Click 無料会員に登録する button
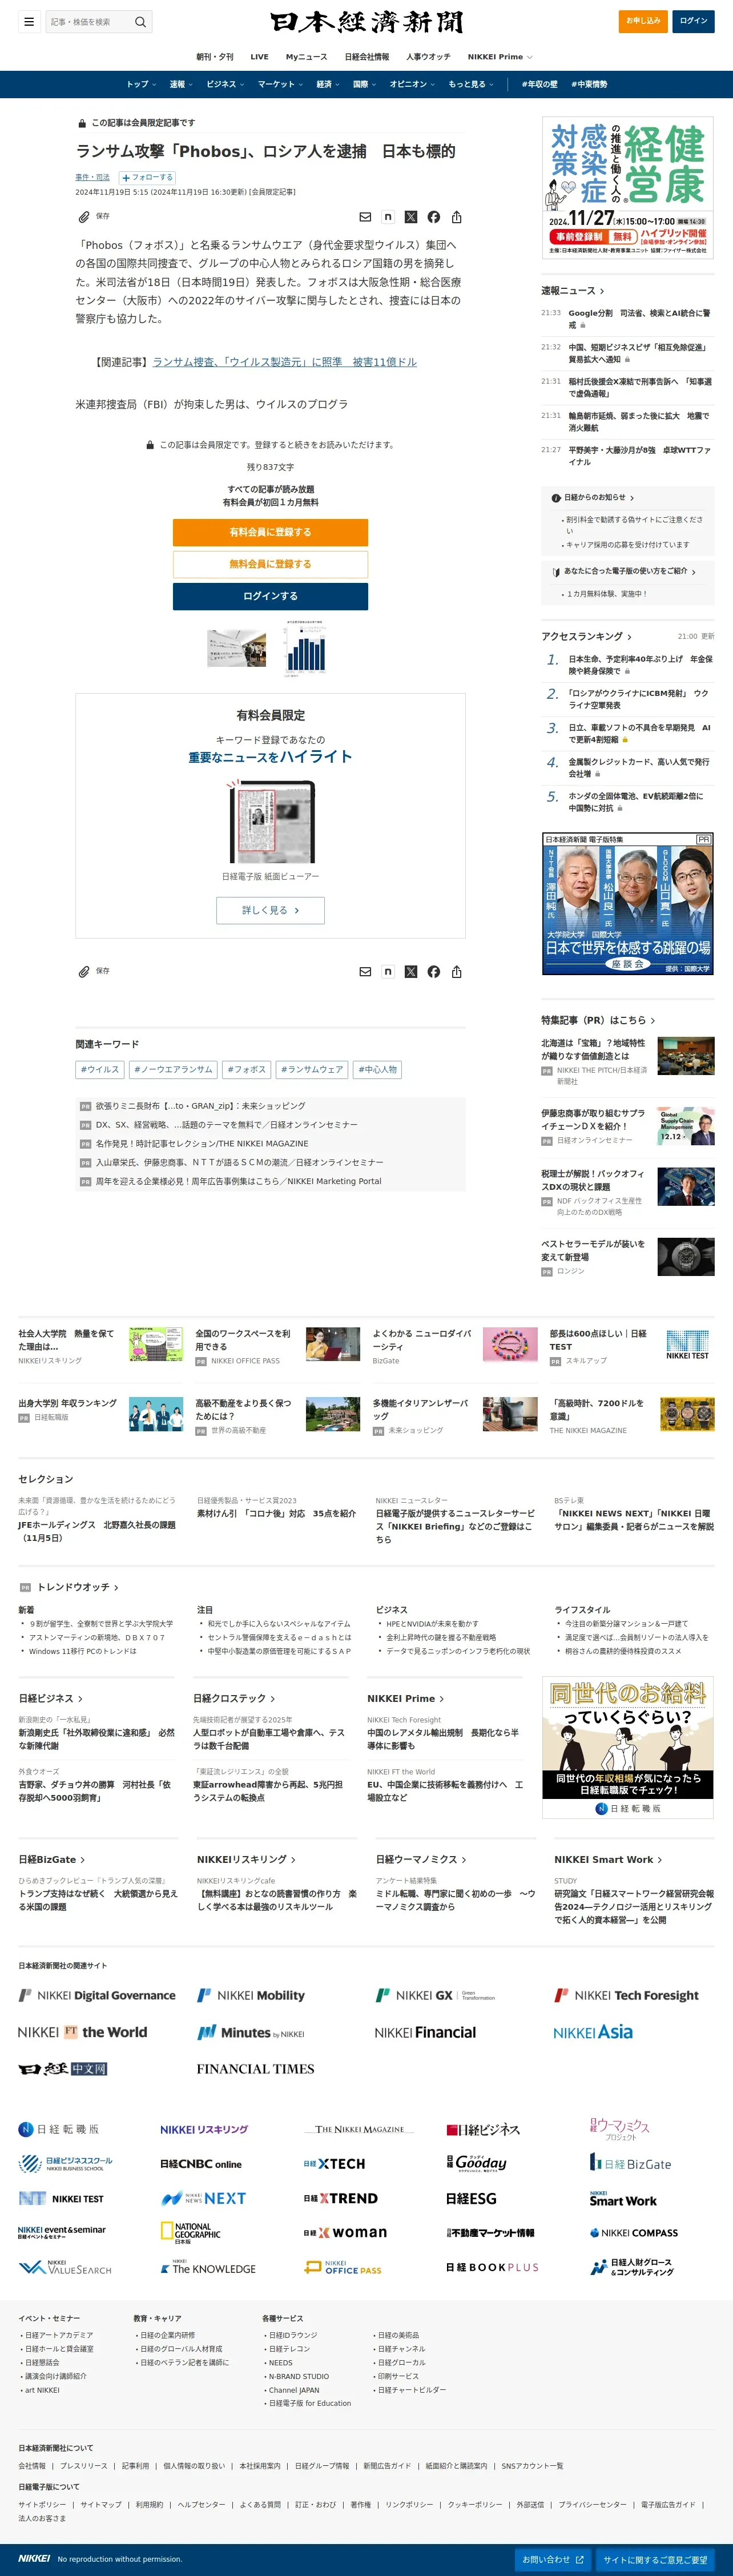This screenshot has height=2576, width=733. click(270, 564)
